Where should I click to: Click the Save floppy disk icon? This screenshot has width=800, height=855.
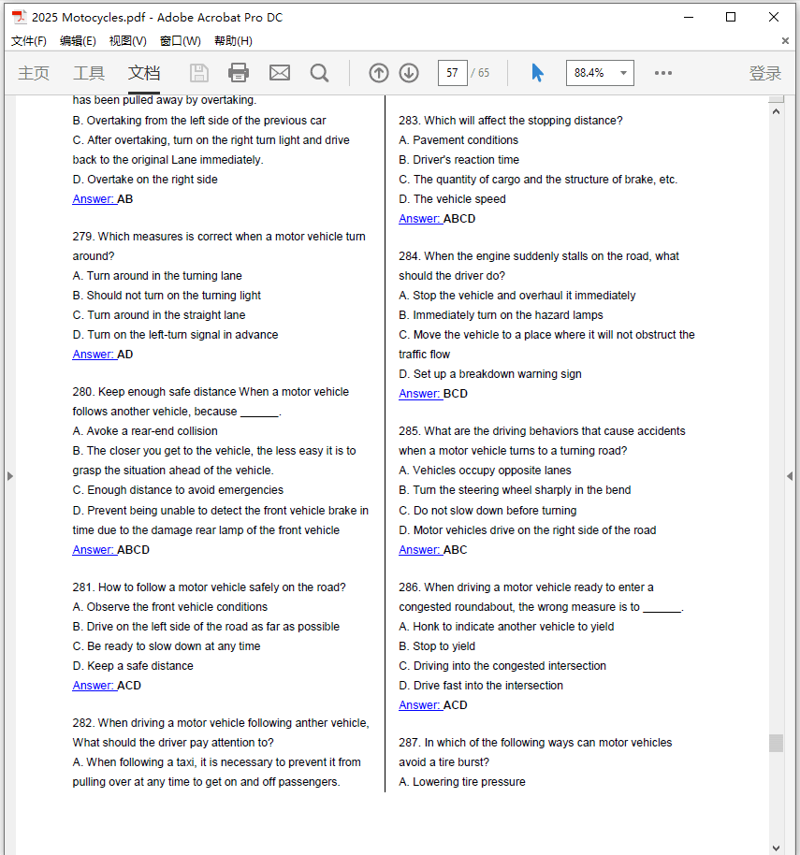click(199, 73)
